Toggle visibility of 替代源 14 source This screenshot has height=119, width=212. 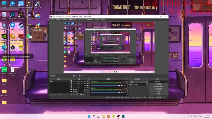click(x=85, y=90)
